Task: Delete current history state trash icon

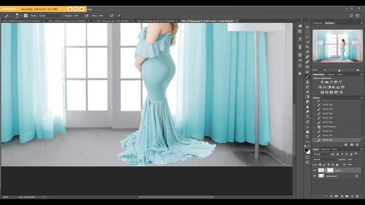Action: click(358, 145)
